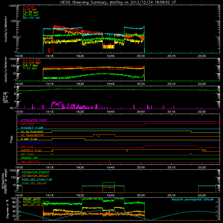
Task: Click the A0.1 label on GOES15 axis
Action: pyautogui.click(x=13, y=108)
